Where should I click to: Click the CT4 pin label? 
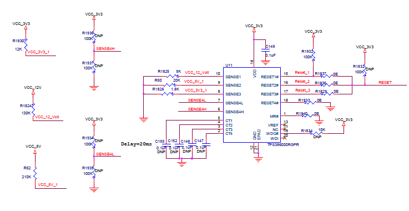pos(229,134)
